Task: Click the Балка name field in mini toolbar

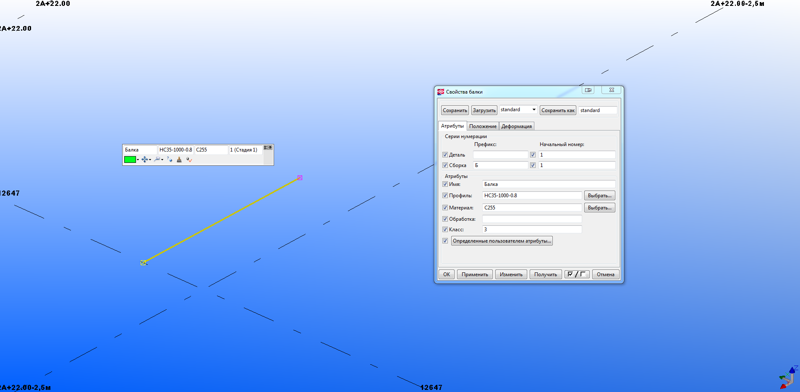Action: click(140, 150)
